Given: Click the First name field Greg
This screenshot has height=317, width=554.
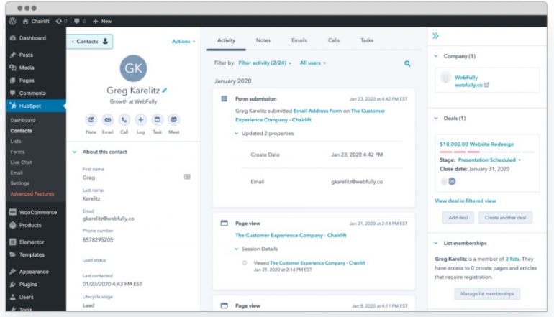Looking at the screenshot, I should click(x=88, y=178).
